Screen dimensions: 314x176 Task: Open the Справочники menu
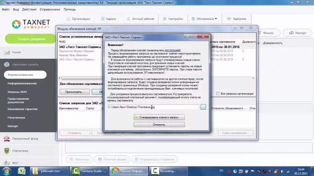50,9
